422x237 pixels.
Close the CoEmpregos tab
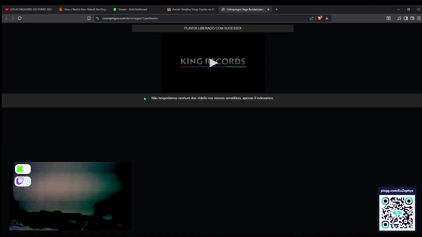click(x=268, y=9)
